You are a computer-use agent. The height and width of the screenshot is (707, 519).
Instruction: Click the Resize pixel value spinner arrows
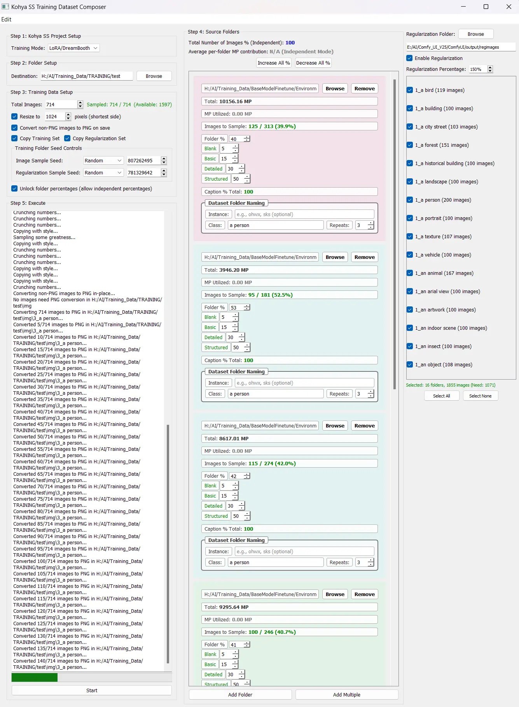tap(68, 116)
